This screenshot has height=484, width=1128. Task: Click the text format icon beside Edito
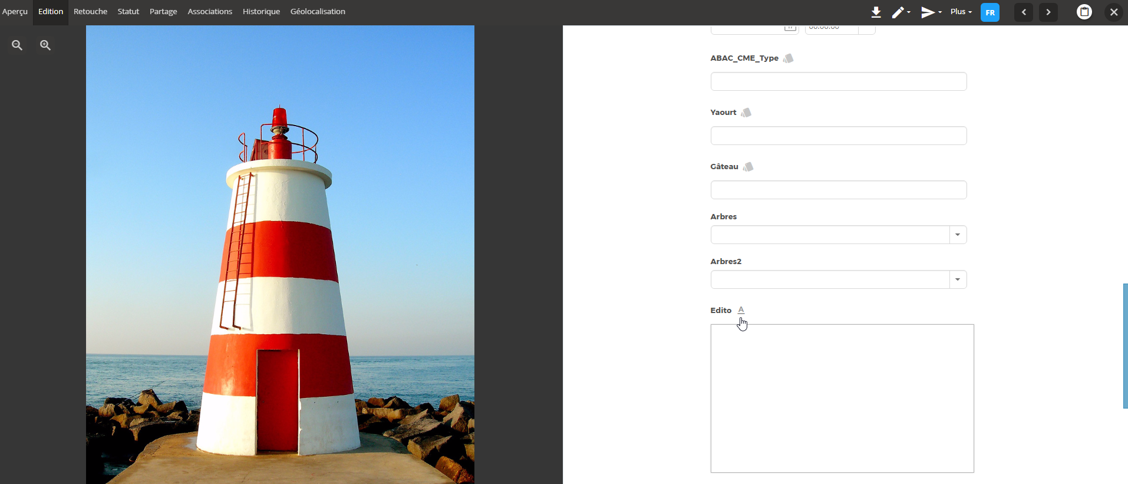pyautogui.click(x=741, y=310)
